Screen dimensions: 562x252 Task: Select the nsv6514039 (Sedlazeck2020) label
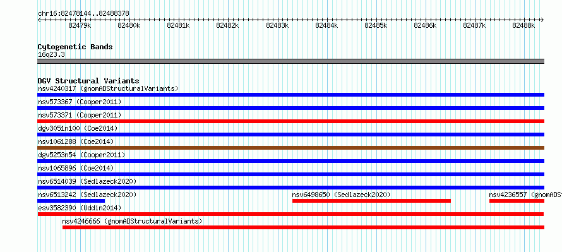87,181
